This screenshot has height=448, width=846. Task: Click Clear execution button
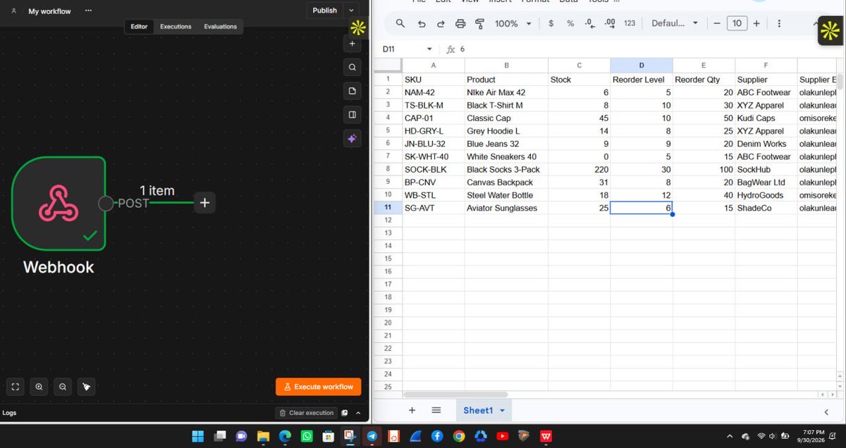click(x=307, y=413)
